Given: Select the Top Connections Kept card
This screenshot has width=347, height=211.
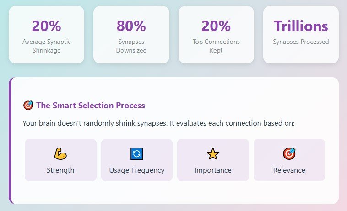Looking at the screenshot, I should [216, 35].
